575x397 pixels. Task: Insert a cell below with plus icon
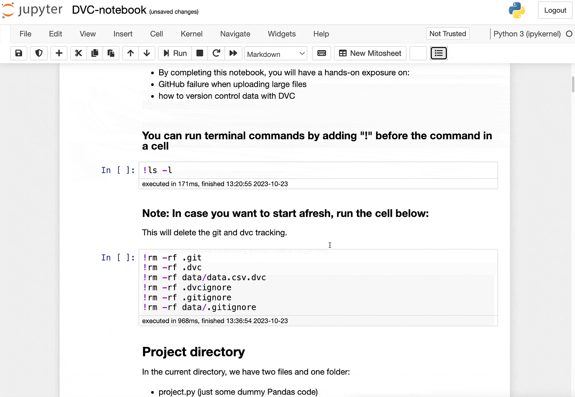pyautogui.click(x=59, y=53)
